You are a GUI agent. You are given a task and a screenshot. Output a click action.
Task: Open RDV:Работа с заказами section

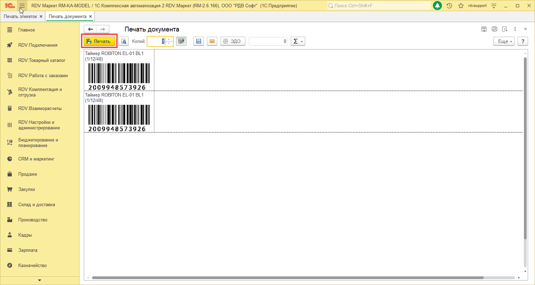click(40, 76)
